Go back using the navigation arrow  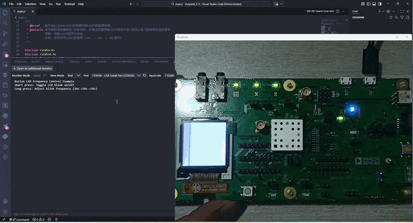click(131, 4)
